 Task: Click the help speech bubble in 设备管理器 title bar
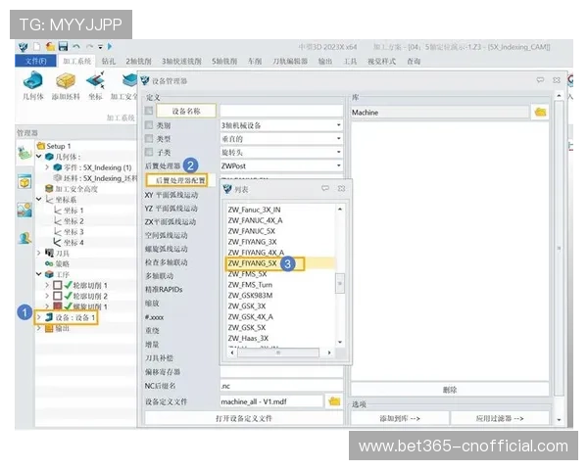coord(540,80)
